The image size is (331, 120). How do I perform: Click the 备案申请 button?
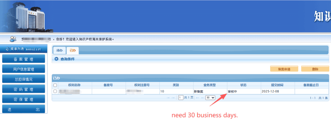pos(284,69)
